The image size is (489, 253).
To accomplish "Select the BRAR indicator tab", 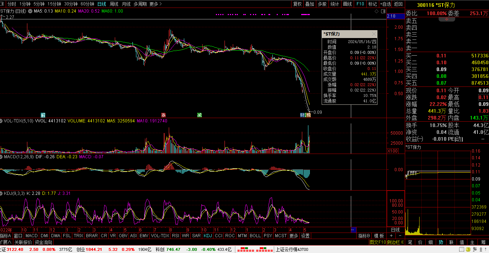I will coord(92,236).
